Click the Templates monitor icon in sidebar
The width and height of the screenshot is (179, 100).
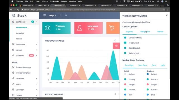[13, 44]
